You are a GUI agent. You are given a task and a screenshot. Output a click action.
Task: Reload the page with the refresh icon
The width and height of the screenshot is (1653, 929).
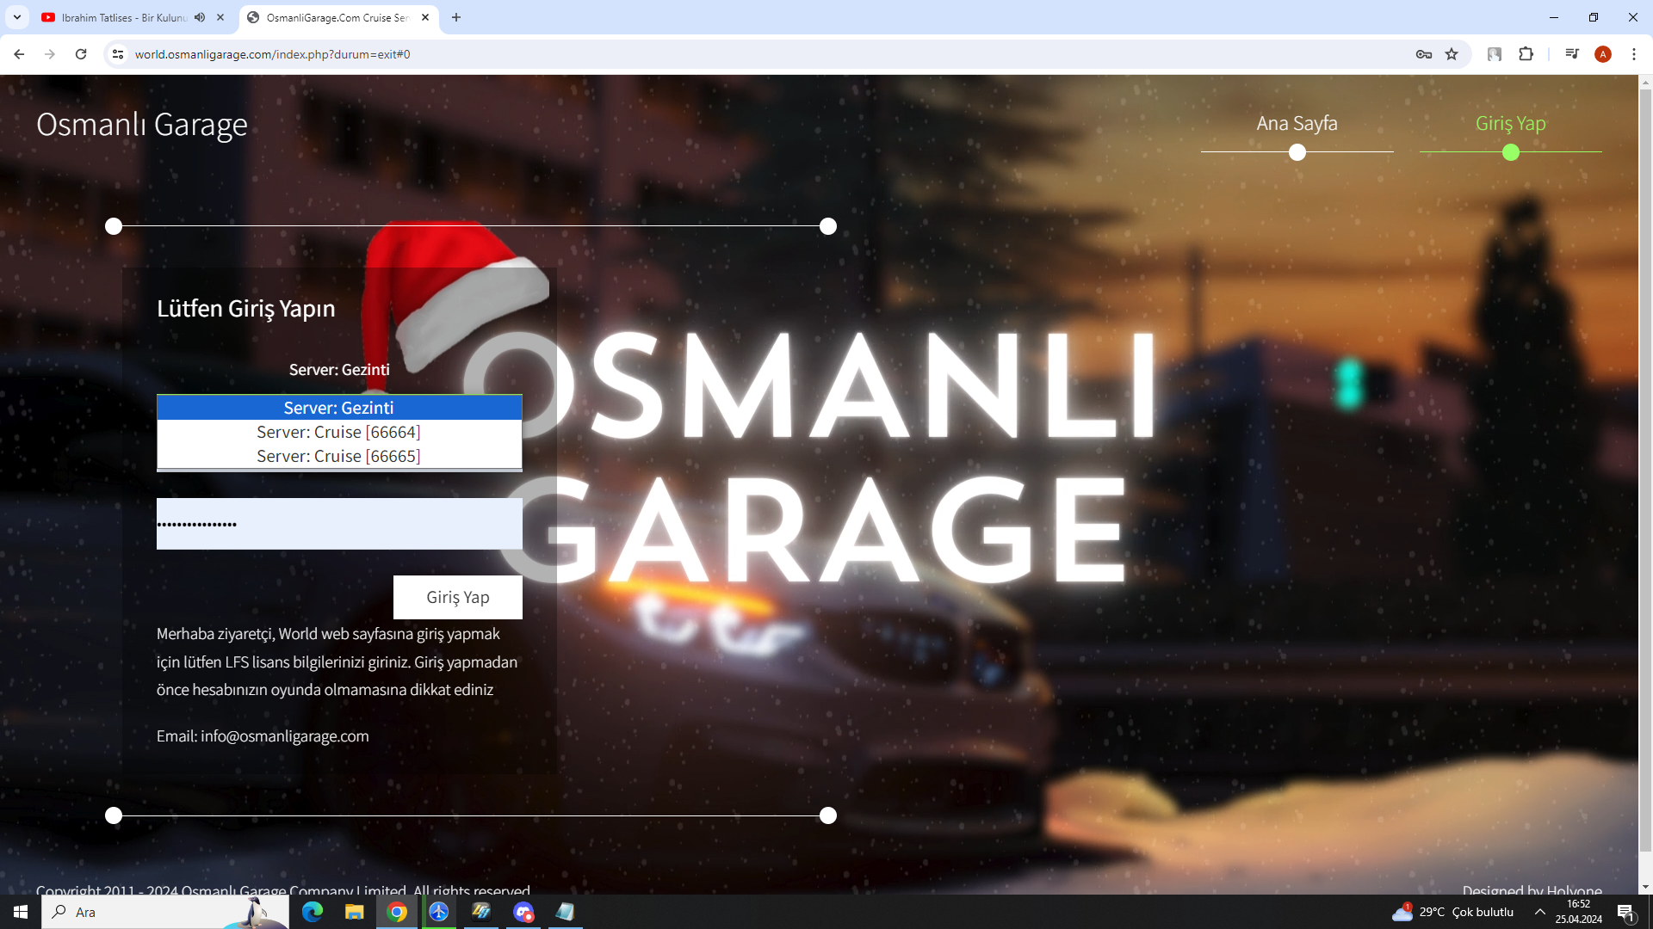click(x=81, y=54)
